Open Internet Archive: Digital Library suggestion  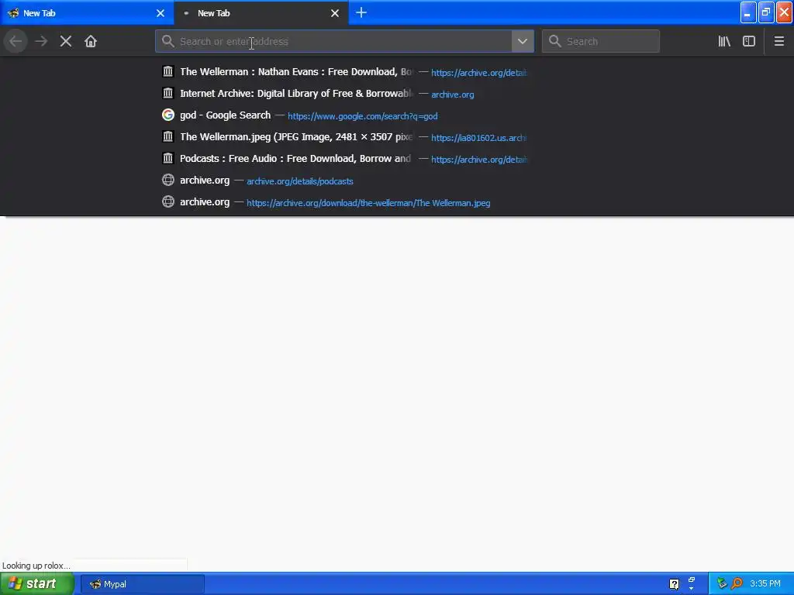click(x=344, y=94)
